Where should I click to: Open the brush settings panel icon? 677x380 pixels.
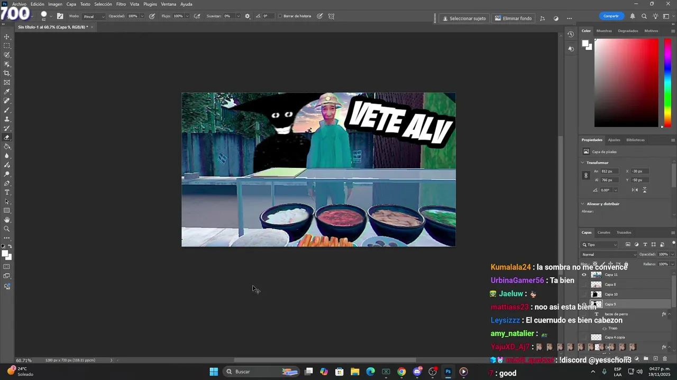tap(60, 16)
